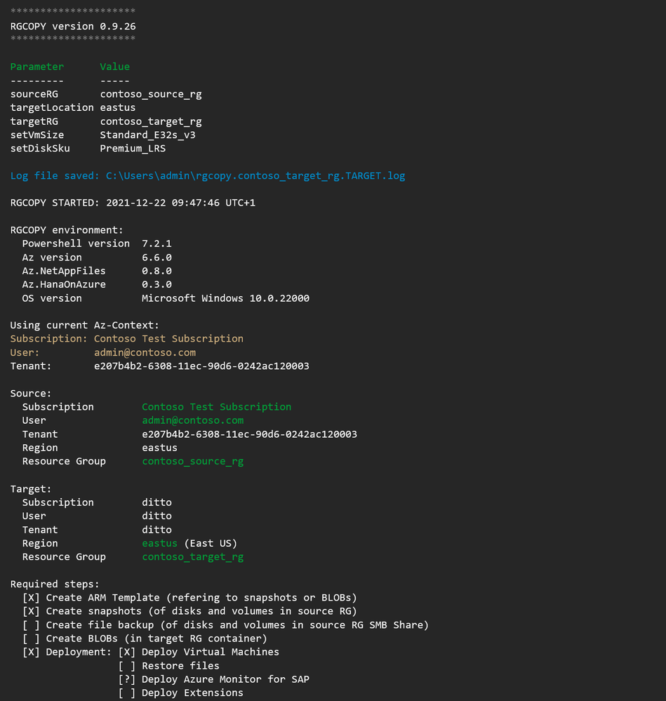Click the 'Required steps:' heading
Screen dimensions: 666x701
[55, 585]
